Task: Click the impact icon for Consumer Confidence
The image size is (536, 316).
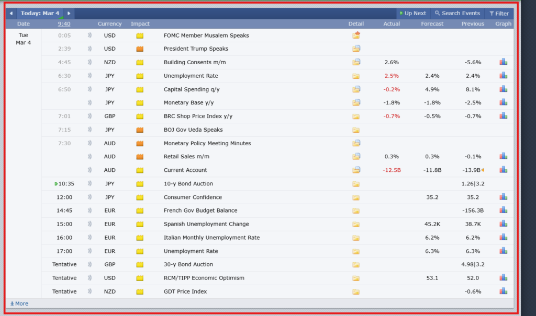Action: [x=140, y=197]
